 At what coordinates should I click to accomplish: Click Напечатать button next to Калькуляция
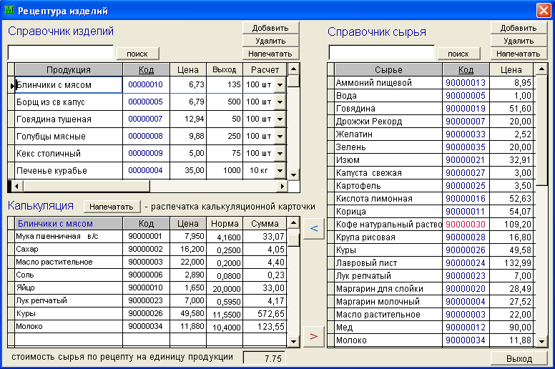click(x=111, y=207)
